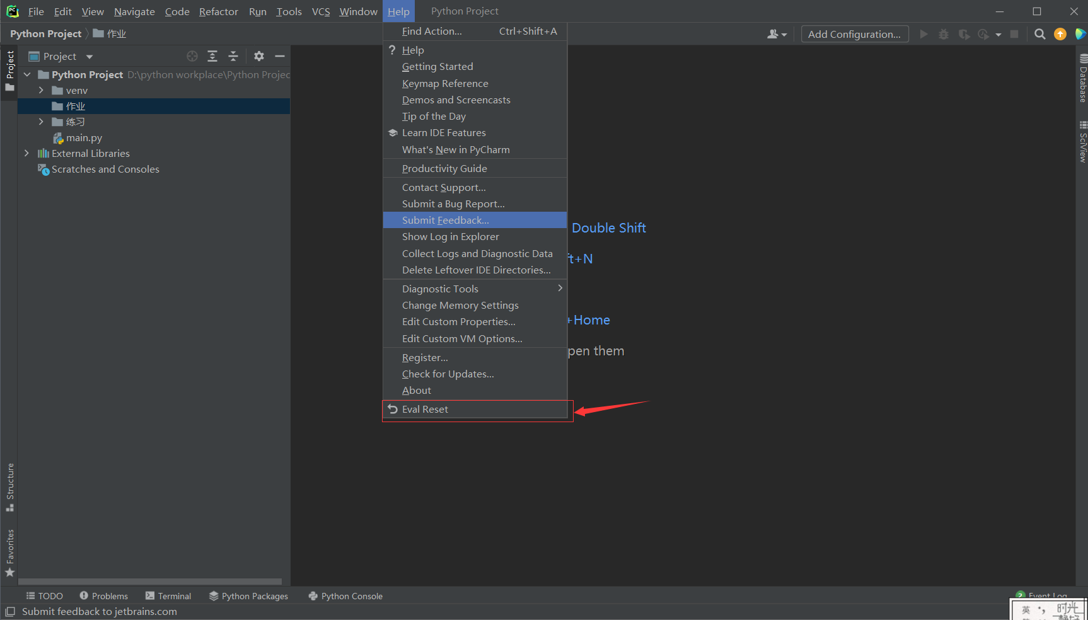The image size is (1088, 620).
Task: Open the Terminal tool window
Action: click(168, 596)
